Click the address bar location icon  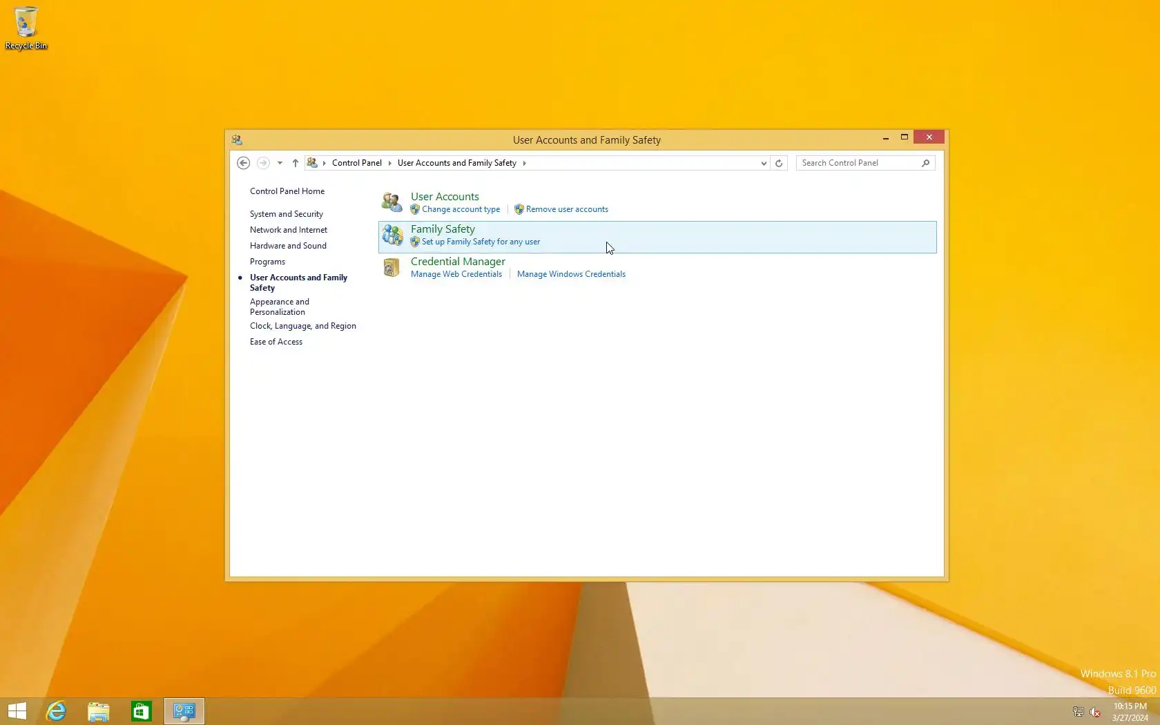click(312, 163)
